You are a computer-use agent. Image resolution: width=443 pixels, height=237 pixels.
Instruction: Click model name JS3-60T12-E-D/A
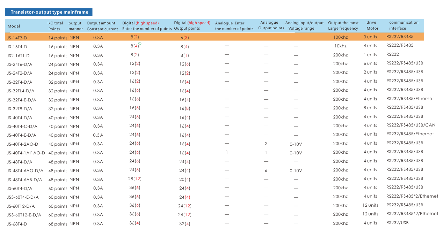tap(24, 215)
